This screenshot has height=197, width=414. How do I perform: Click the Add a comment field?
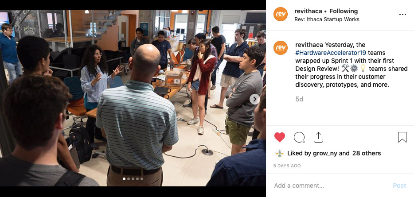pyautogui.click(x=330, y=185)
